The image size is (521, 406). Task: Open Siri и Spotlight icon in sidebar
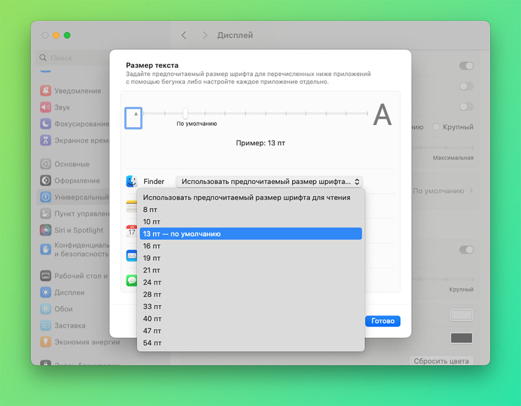point(46,230)
